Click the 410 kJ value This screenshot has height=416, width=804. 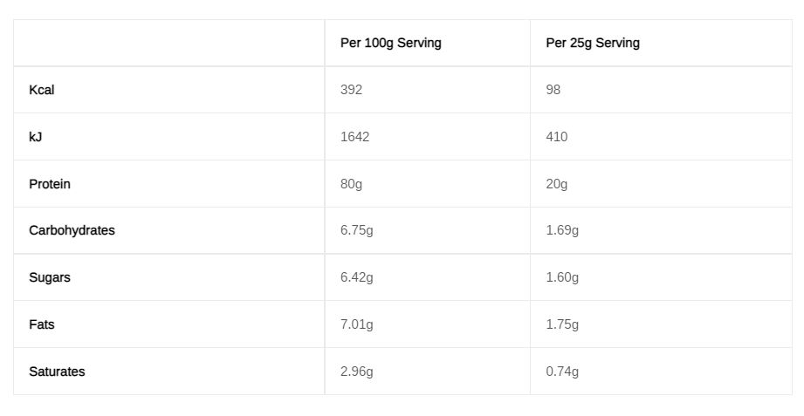557,137
